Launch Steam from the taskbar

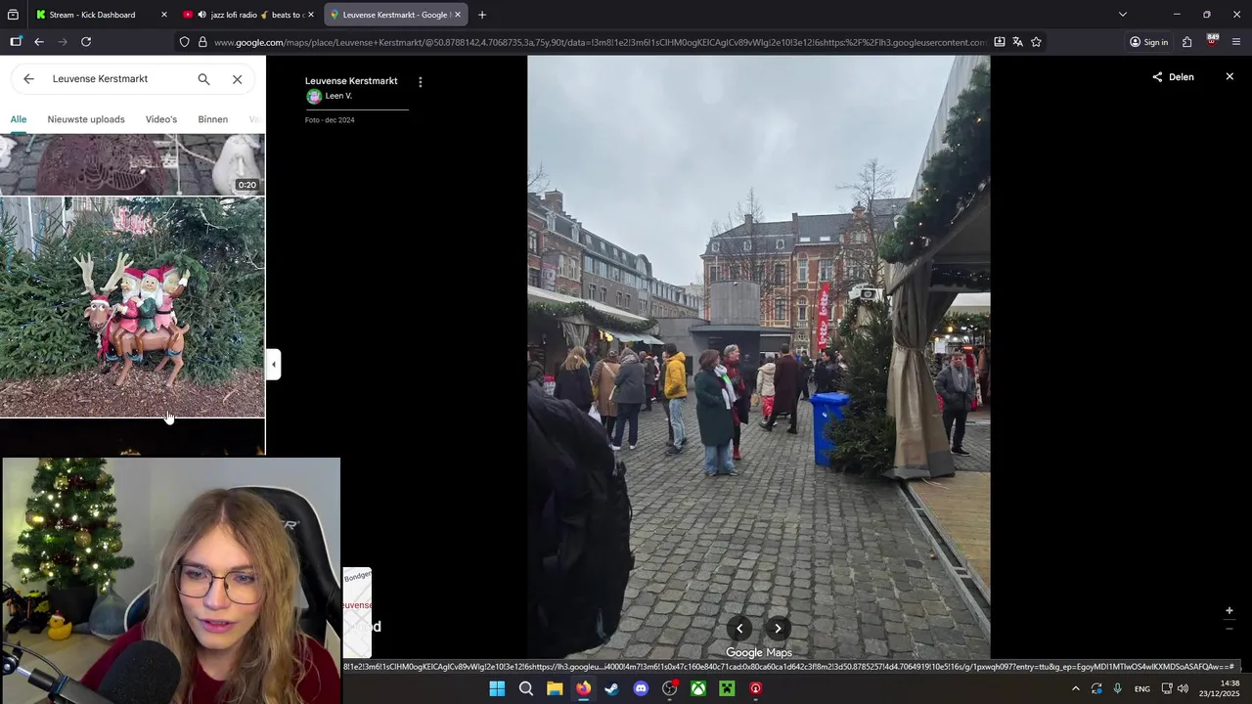612,688
